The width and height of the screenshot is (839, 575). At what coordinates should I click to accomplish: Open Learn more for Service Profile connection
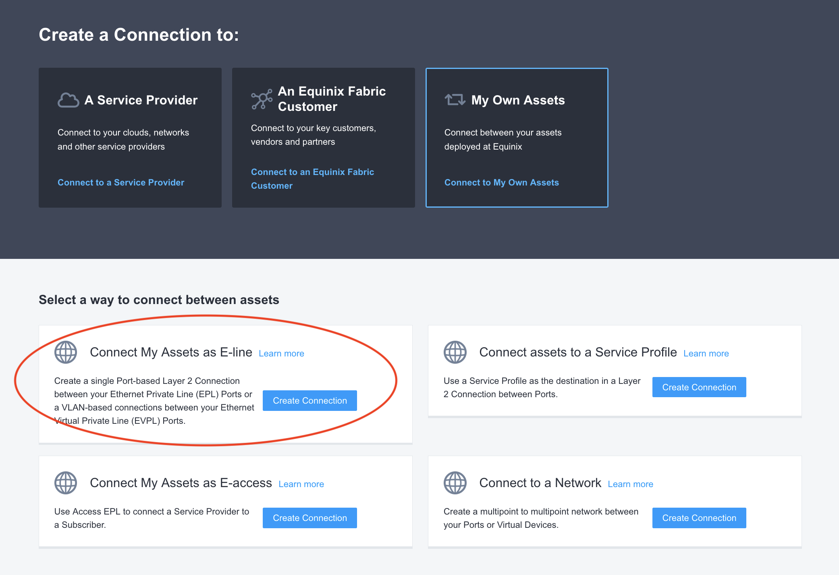(x=706, y=353)
